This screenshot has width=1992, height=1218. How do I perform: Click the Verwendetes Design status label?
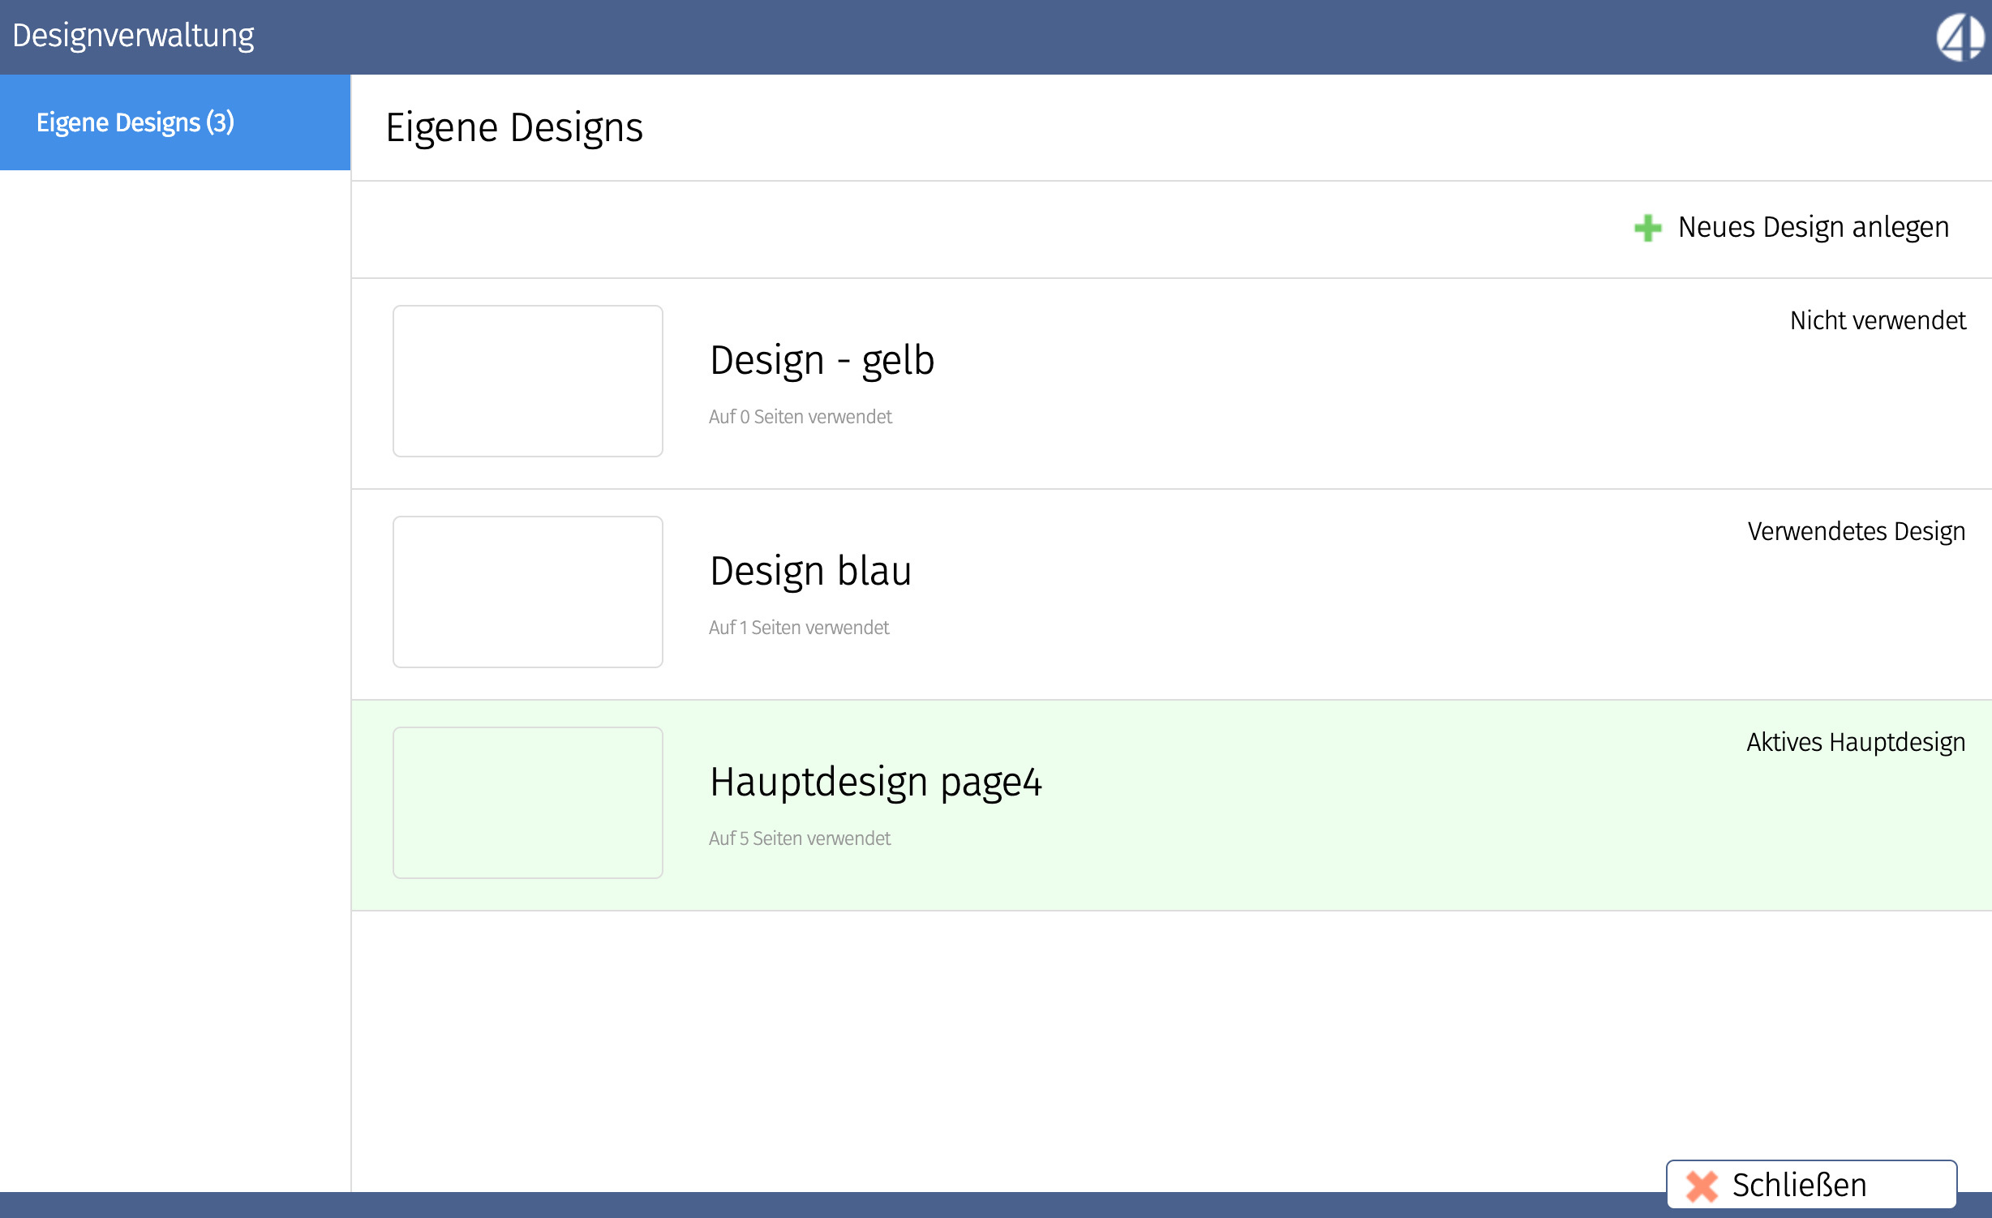(1856, 532)
